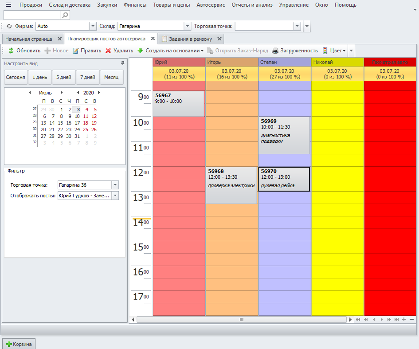Click the Геометрия авто red column header
The image size is (419, 349).
390,62
